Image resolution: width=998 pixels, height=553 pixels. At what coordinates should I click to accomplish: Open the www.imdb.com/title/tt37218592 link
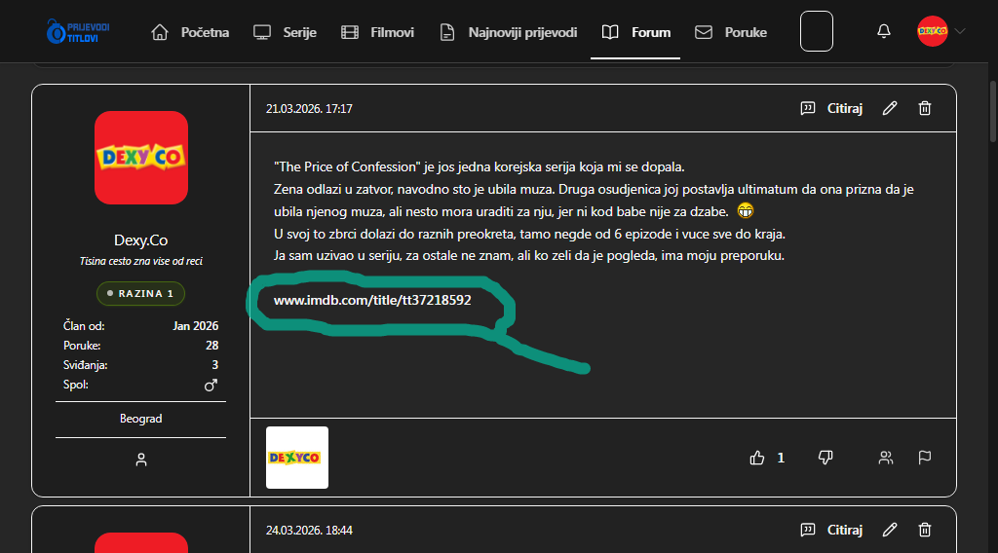coord(372,300)
